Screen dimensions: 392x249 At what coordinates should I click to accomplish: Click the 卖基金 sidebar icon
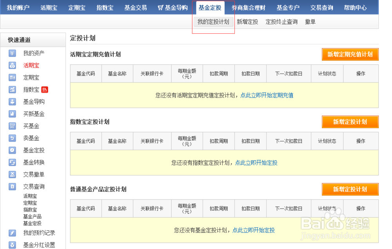(12, 138)
